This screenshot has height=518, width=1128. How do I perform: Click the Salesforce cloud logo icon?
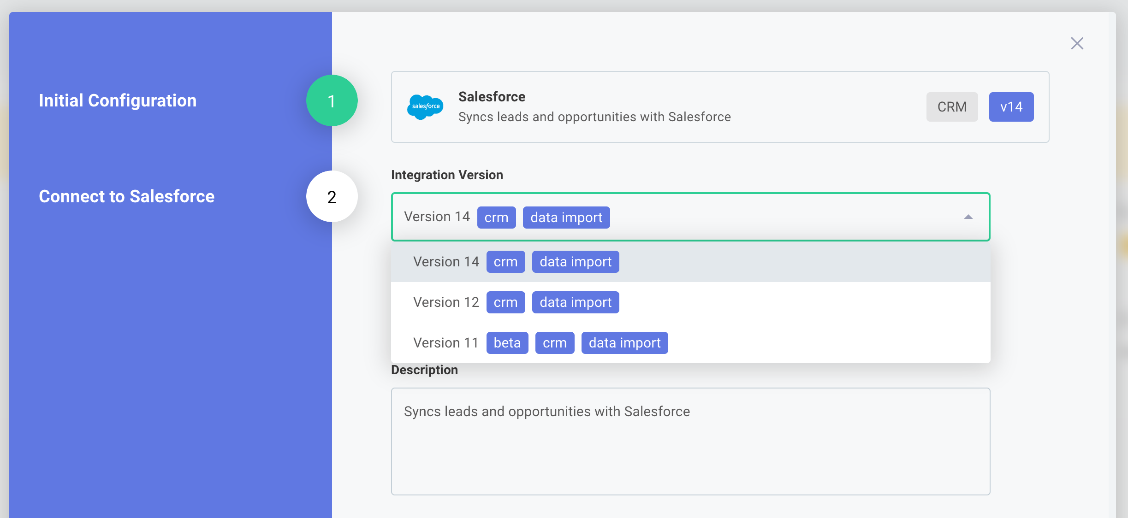tap(425, 106)
